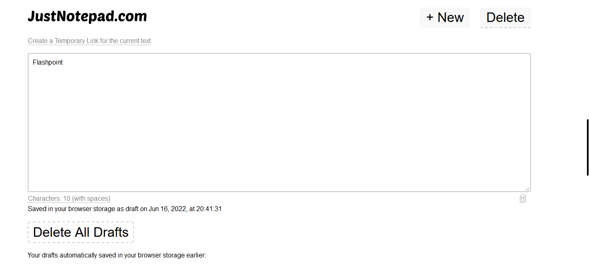Delete the current note
The image size is (589, 267).
505,17
